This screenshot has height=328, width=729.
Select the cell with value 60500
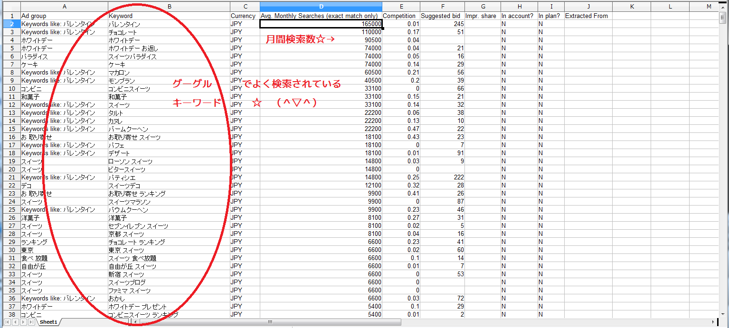(321, 72)
